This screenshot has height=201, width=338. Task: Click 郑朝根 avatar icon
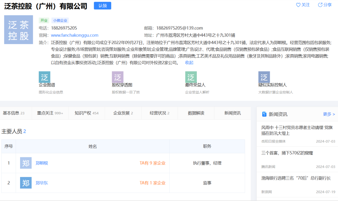26,163
